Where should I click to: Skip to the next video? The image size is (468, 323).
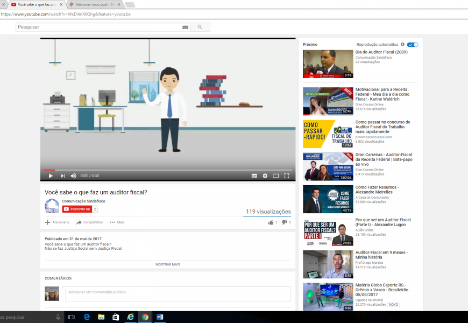click(62, 175)
